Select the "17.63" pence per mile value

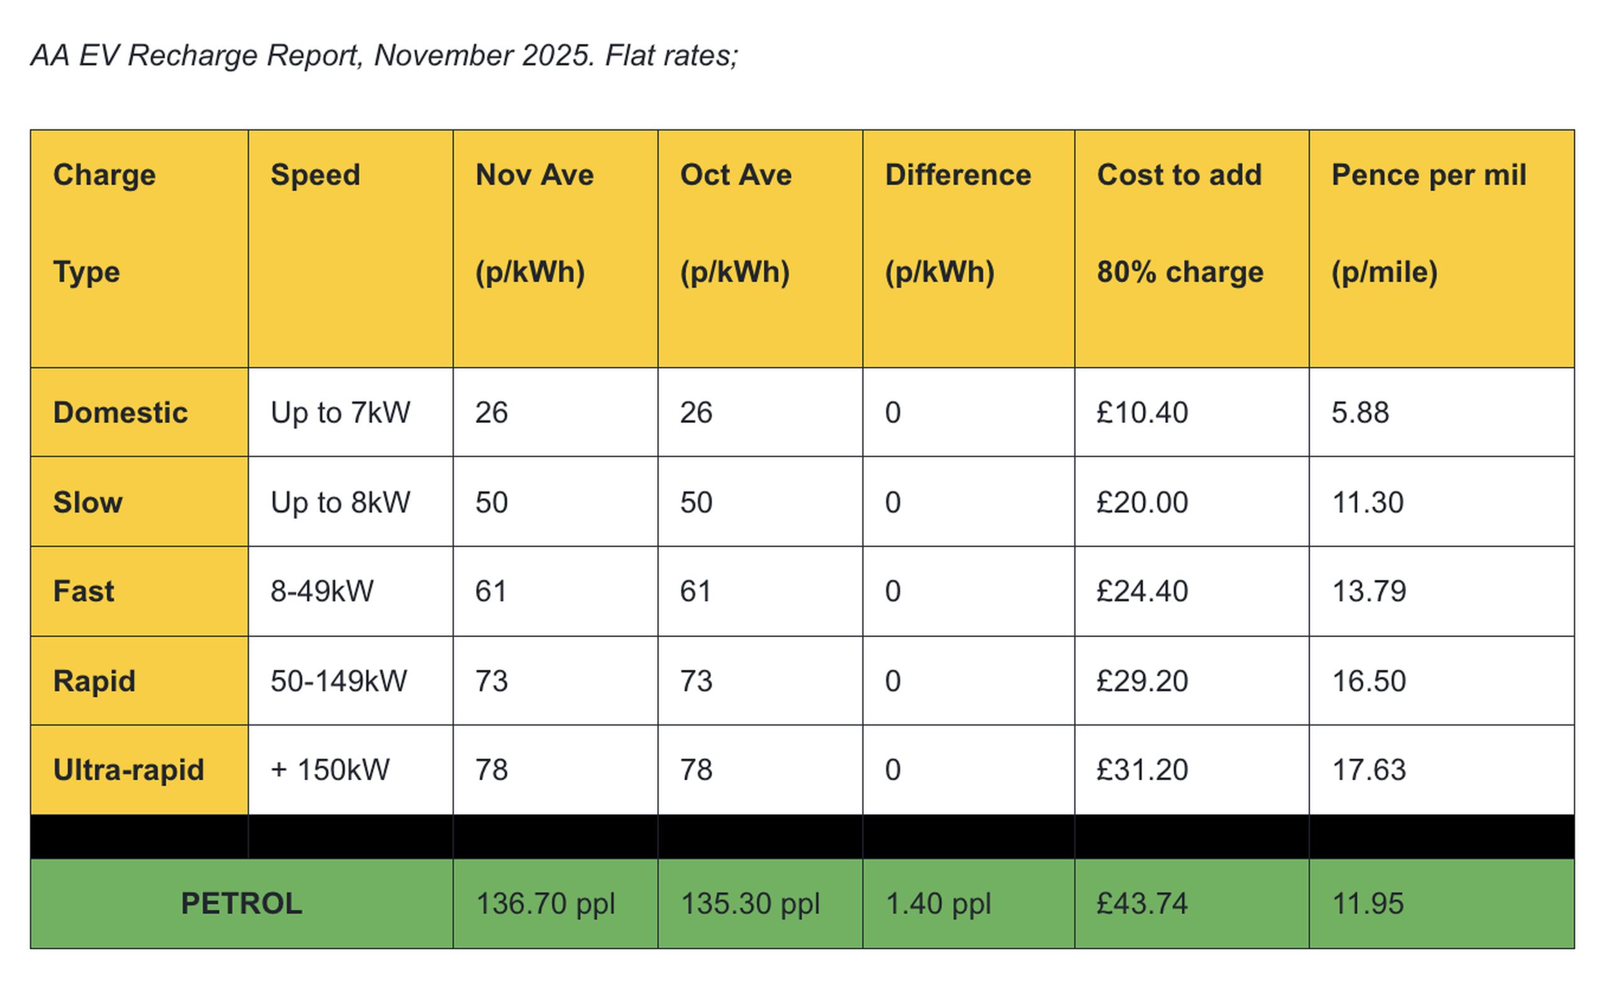click(x=1368, y=770)
